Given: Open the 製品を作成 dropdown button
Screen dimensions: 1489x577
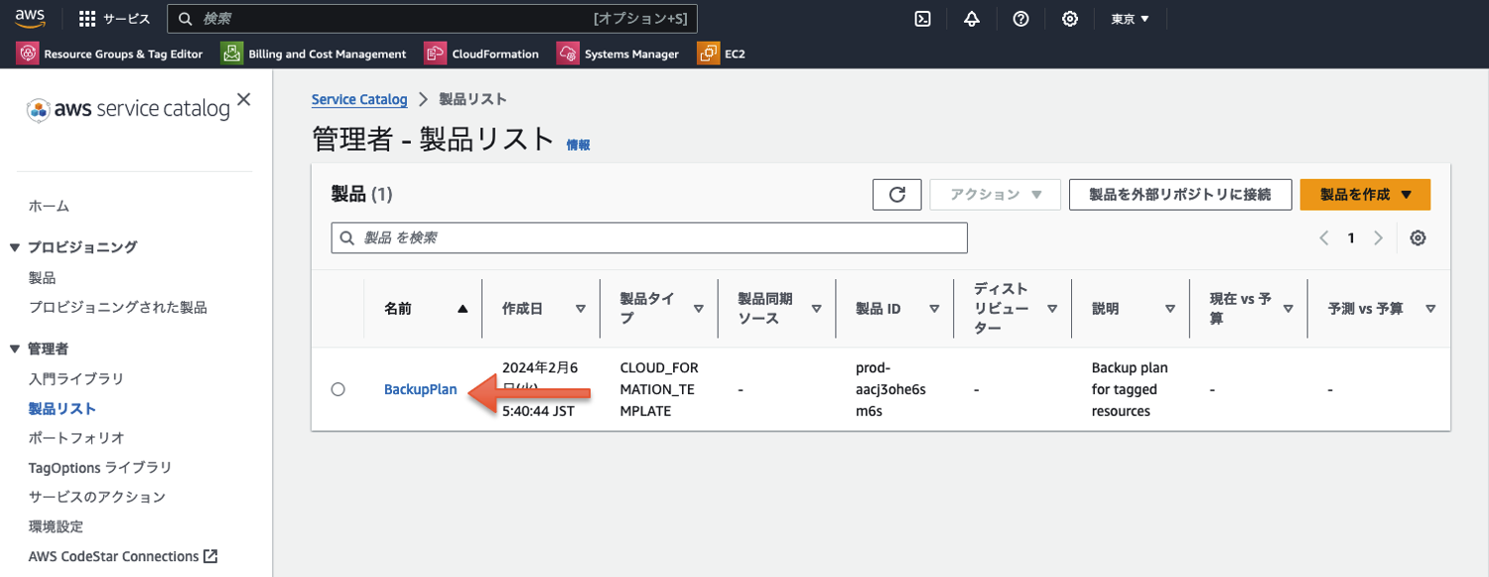Looking at the screenshot, I should [x=1365, y=194].
